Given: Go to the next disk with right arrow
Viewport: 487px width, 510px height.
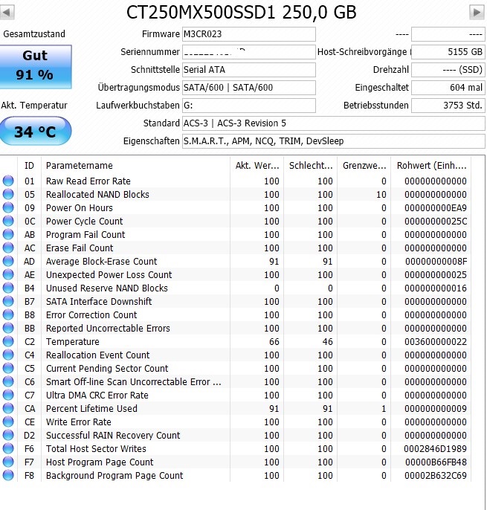Looking at the screenshot, I should (x=477, y=13).
